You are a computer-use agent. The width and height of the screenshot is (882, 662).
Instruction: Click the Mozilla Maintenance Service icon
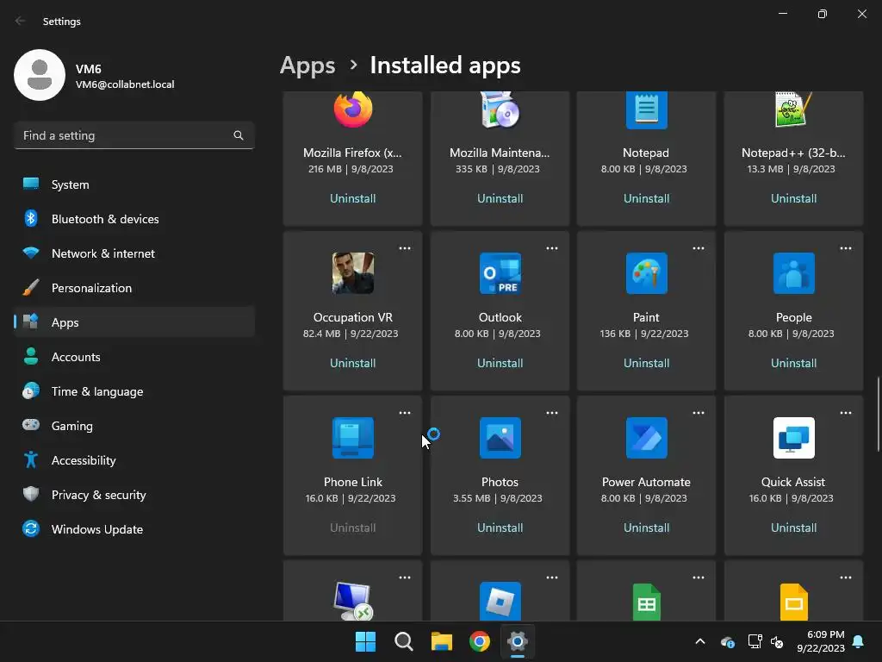[x=500, y=109]
